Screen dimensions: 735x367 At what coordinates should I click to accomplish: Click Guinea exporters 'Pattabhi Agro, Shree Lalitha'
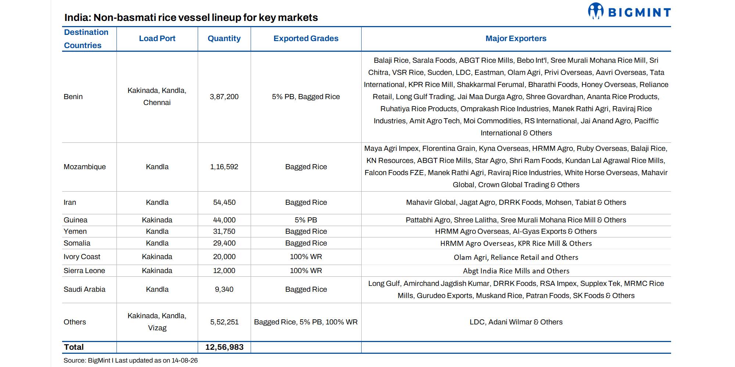[516, 220]
